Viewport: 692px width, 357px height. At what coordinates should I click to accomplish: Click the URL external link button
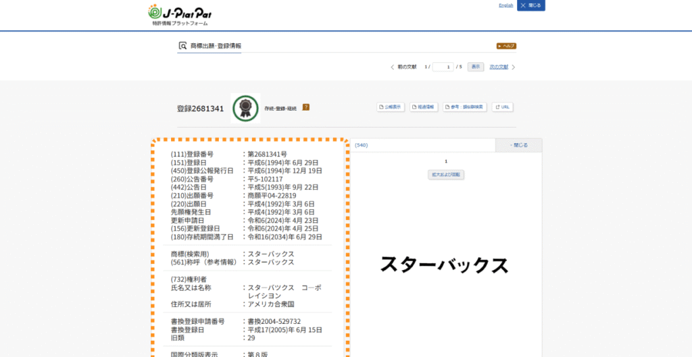(x=503, y=107)
